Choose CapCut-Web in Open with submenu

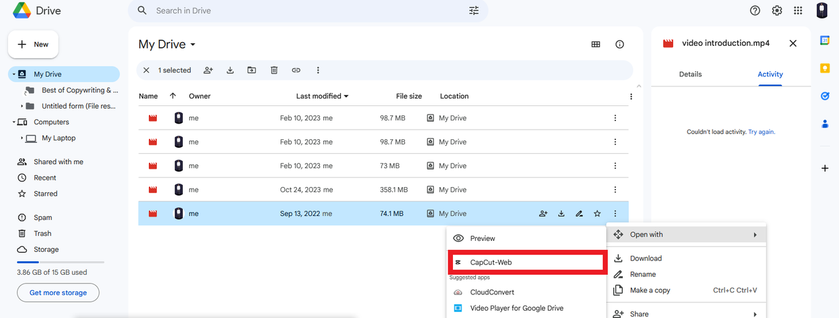click(526, 262)
